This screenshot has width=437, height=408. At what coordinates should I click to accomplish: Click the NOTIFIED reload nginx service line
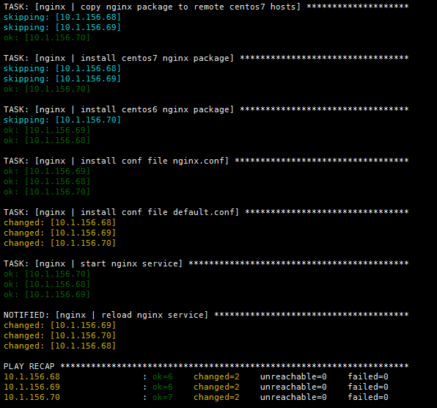coord(206,315)
